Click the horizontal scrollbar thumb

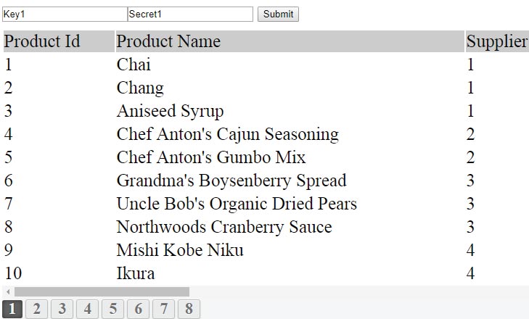[102, 291]
